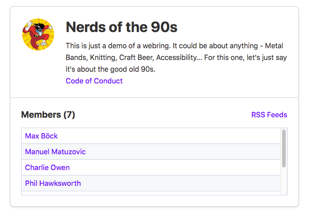Go to Phil Hawksworth's member link

coord(53,183)
